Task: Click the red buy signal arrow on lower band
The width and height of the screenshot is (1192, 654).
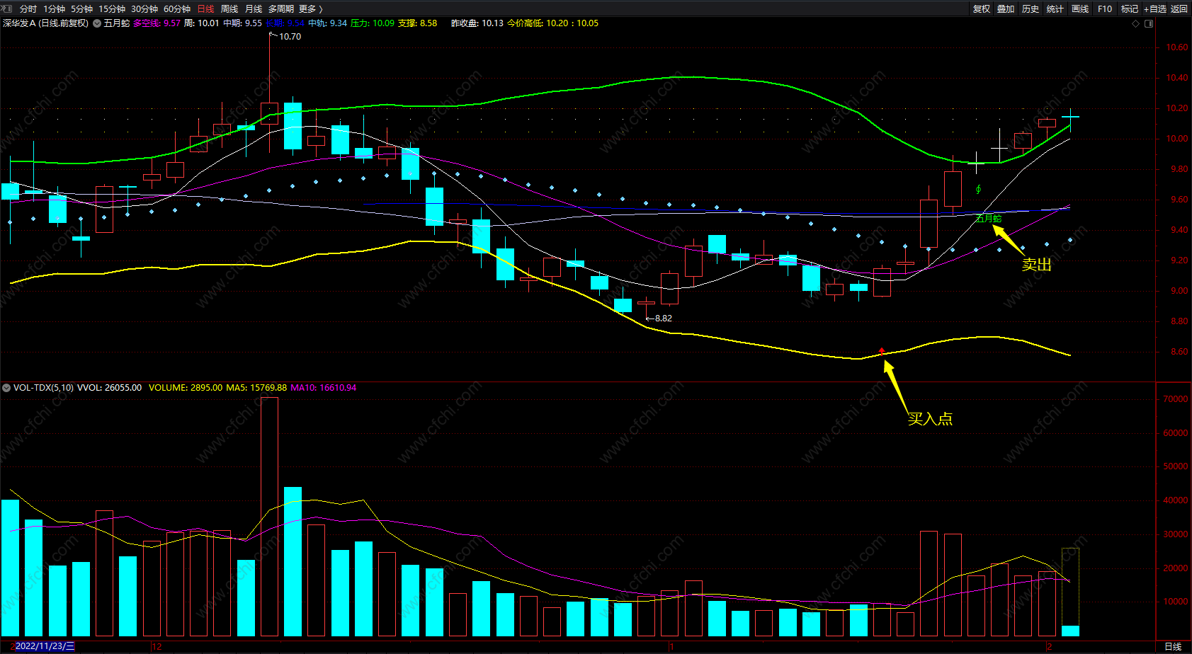Action: pos(882,350)
